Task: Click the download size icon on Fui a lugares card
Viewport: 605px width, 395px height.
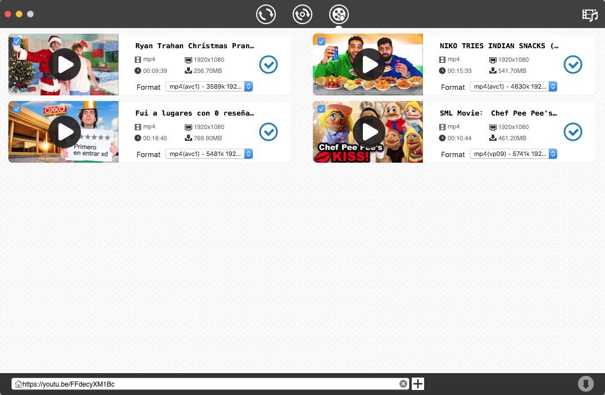Action: click(x=188, y=137)
